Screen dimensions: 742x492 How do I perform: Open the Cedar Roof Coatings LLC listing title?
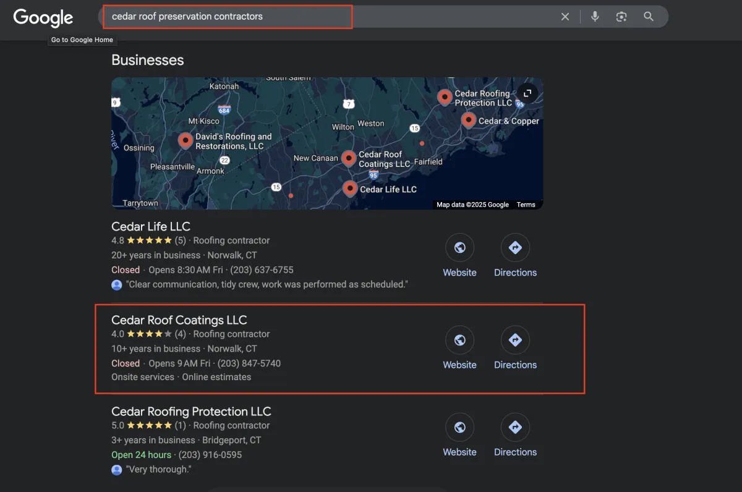point(179,320)
